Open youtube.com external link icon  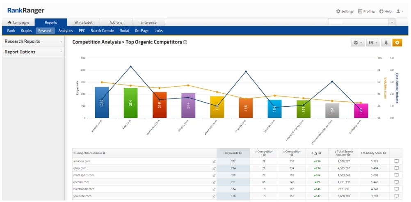click(214, 196)
